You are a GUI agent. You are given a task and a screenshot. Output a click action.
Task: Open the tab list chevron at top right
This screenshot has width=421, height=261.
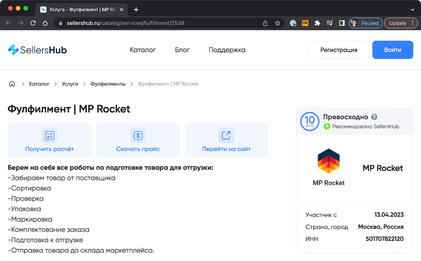[x=413, y=9]
